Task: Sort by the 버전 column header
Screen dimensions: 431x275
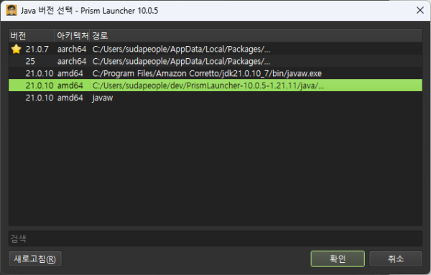Action: point(32,35)
